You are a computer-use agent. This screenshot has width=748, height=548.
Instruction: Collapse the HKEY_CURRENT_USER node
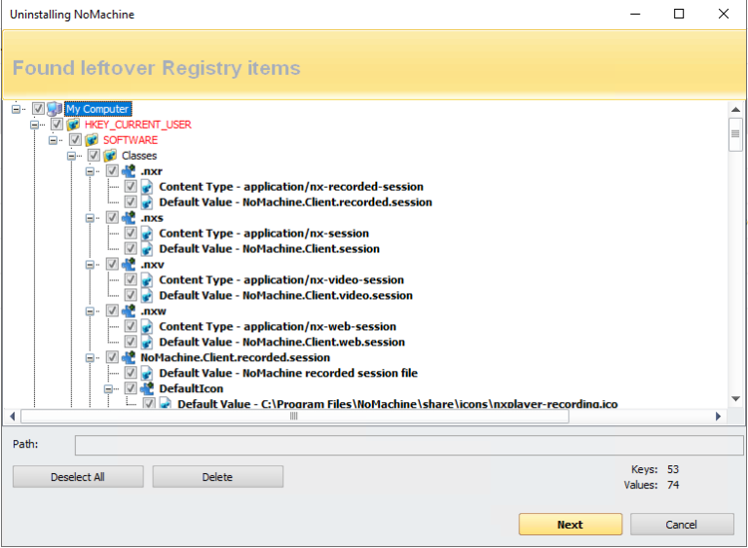34,125
